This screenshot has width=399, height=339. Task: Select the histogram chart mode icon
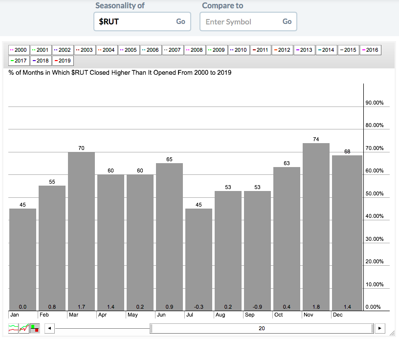(35, 328)
